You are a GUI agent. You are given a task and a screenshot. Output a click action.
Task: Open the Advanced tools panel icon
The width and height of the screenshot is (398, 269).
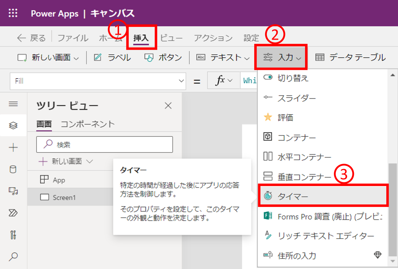click(13, 235)
